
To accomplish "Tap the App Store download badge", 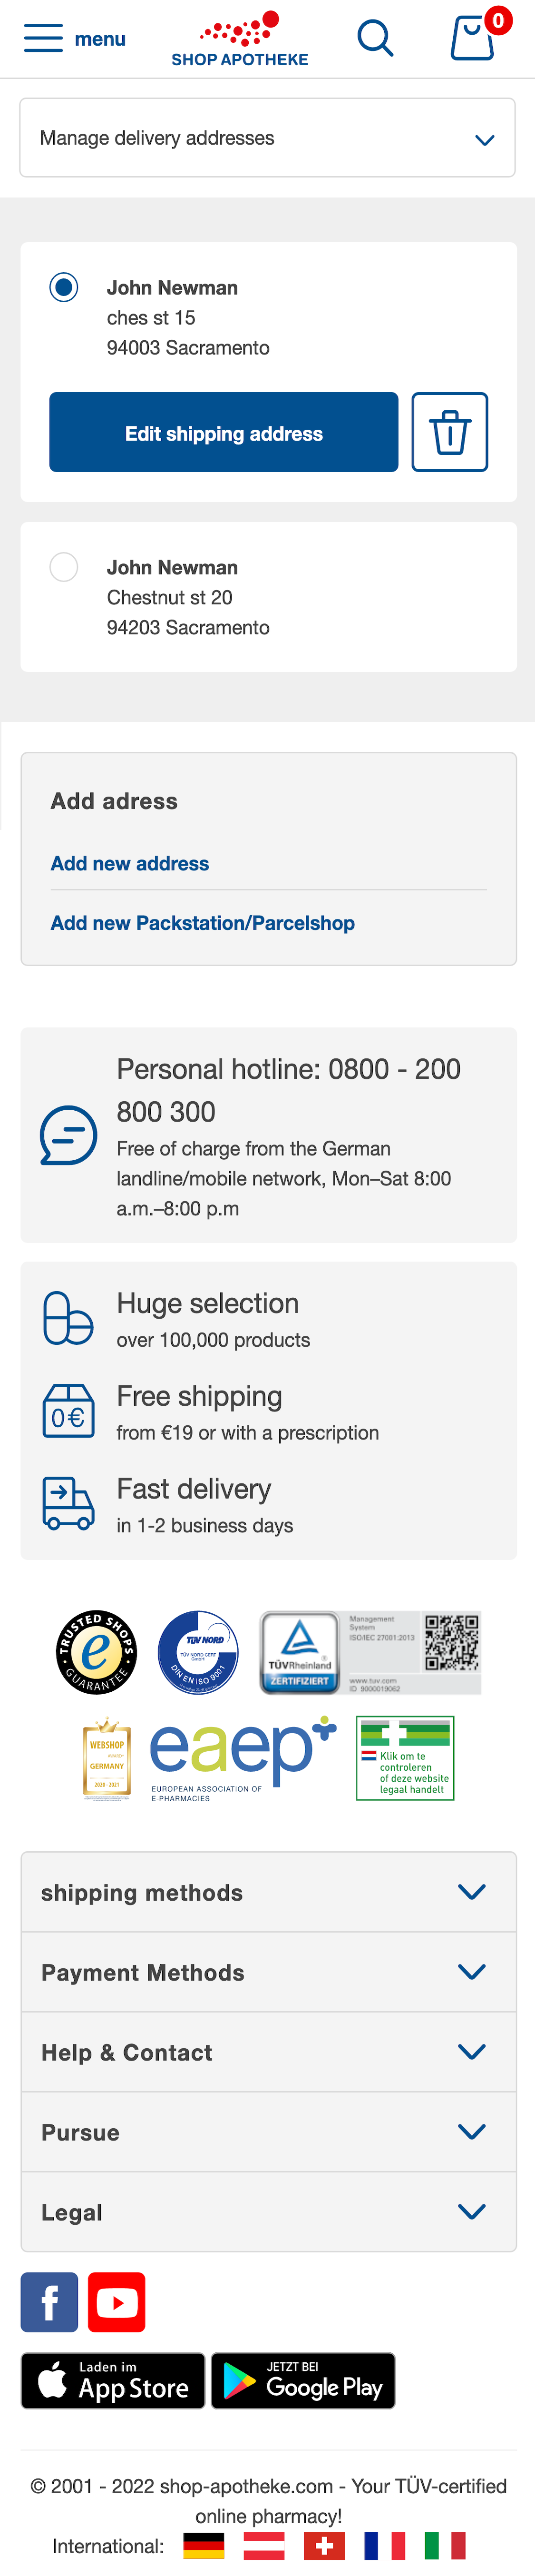I will coord(113,2381).
